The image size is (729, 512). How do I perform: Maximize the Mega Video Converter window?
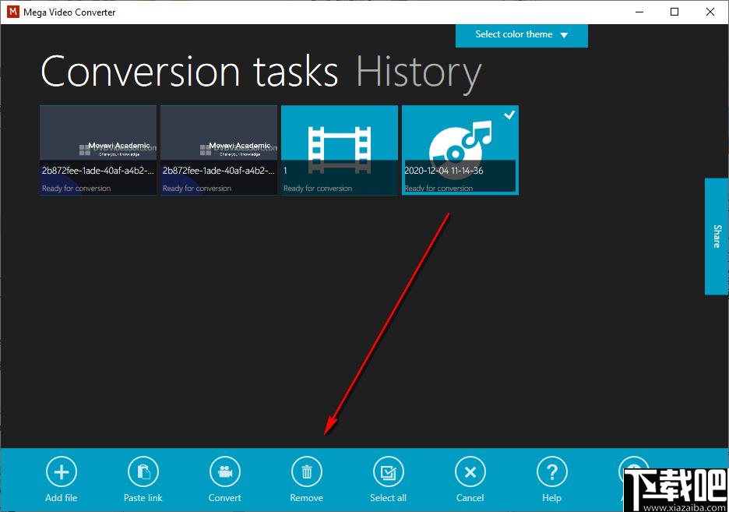pyautogui.click(x=674, y=12)
